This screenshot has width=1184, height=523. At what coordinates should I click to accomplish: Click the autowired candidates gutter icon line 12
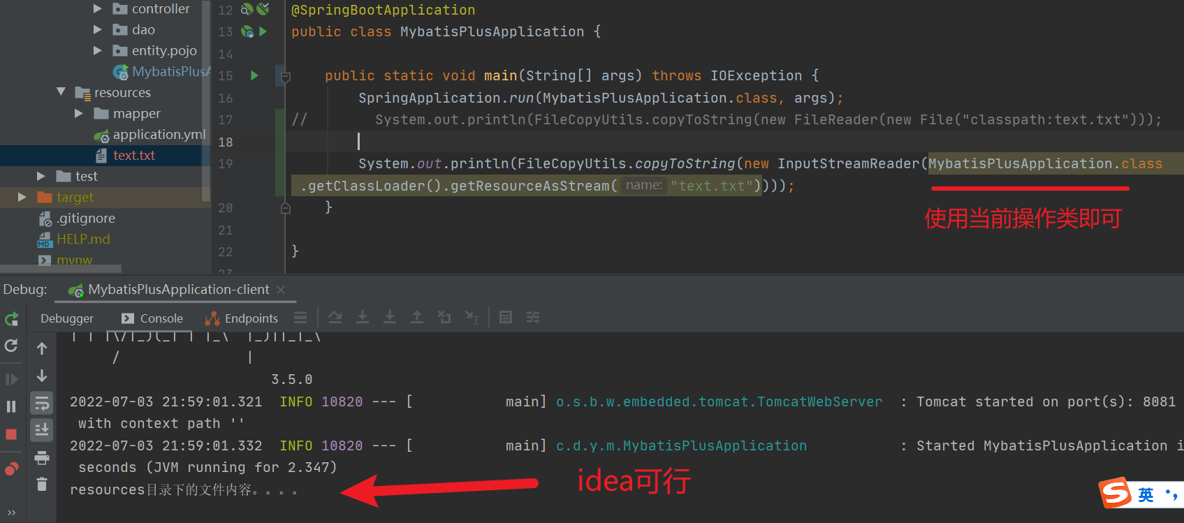(x=263, y=9)
